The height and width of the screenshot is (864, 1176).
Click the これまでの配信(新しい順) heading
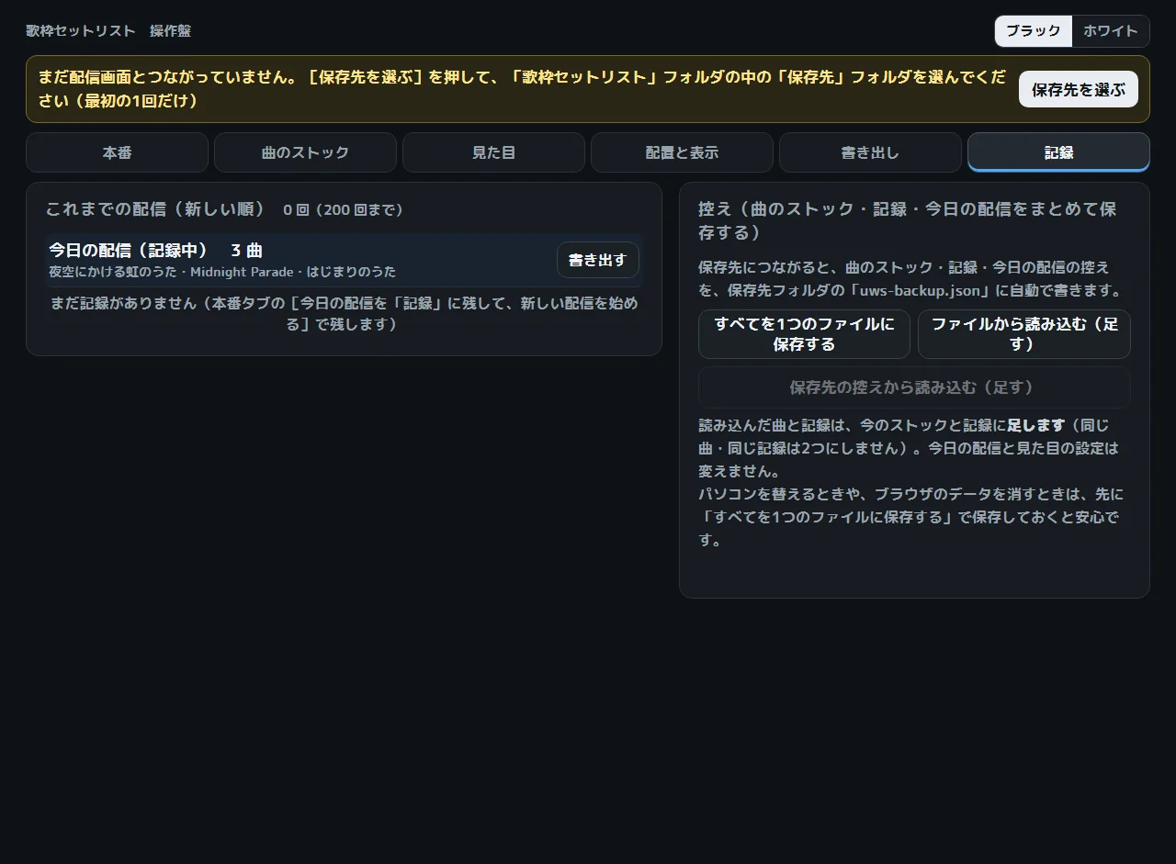[x=156, y=209]
